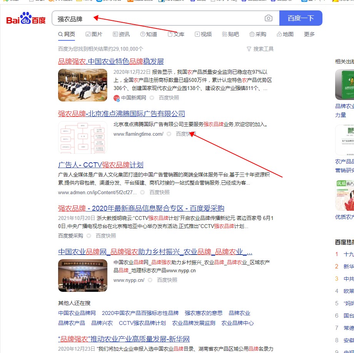
Task: Expand dropdown arrow next to www.nypp.cn
Action: (150, 280)
